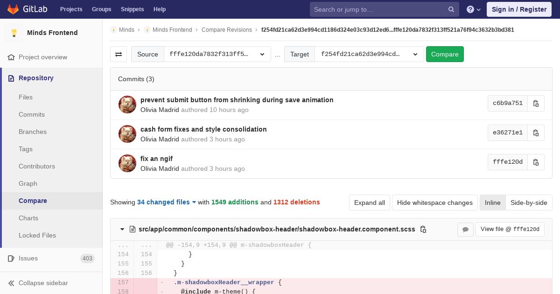The width and height of the screenshot is (560, 294).
Task: Select Inline diff view
Action: pyautogui.click(x=492, y=203)
